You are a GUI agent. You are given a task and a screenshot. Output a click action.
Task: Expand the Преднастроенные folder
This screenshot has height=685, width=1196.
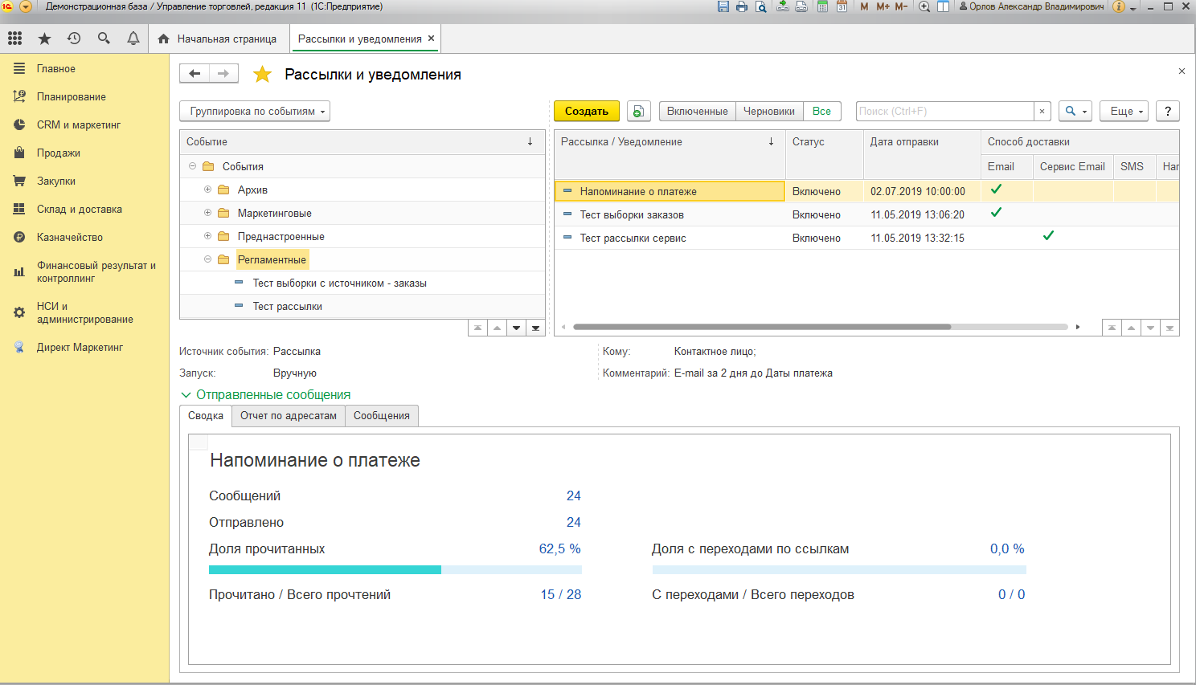[207, 236]
